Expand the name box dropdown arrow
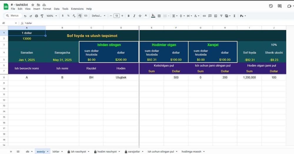Screen dimensions: 294x154 point(16,23)
